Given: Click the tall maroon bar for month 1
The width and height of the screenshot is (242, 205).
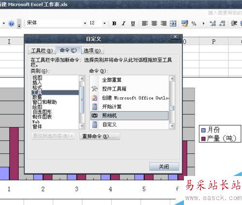Looking at the screenshot, I should point(14,154).
